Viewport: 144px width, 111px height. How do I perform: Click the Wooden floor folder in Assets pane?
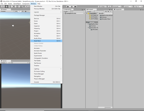(x=105, y=19)
